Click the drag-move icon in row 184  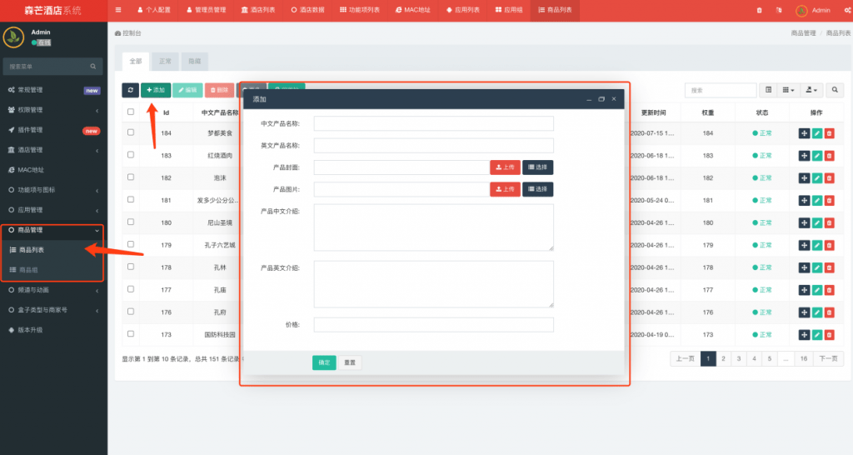tap(804, 133)
